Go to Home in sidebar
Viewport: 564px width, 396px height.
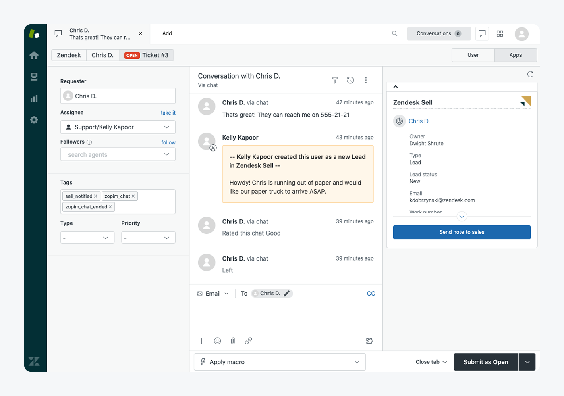[34, 55]
